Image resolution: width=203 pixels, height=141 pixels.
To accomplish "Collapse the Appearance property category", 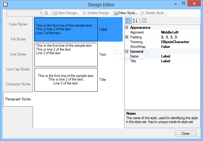I will pyautogui.click(x=127, y=28).
